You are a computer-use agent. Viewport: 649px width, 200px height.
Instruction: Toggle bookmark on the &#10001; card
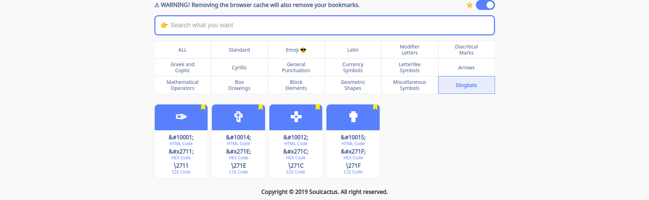point(203,107)
